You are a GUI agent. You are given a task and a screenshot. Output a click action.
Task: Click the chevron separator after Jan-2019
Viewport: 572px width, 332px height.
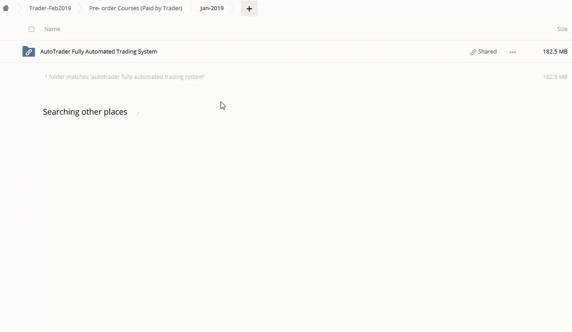point(232,8)
